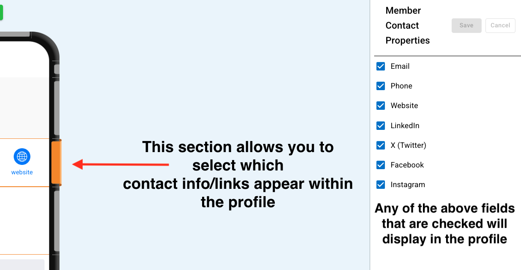Disable the Website checkbox

381,106
